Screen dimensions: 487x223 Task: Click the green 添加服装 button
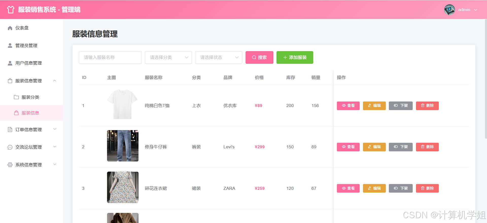[295, 57]
